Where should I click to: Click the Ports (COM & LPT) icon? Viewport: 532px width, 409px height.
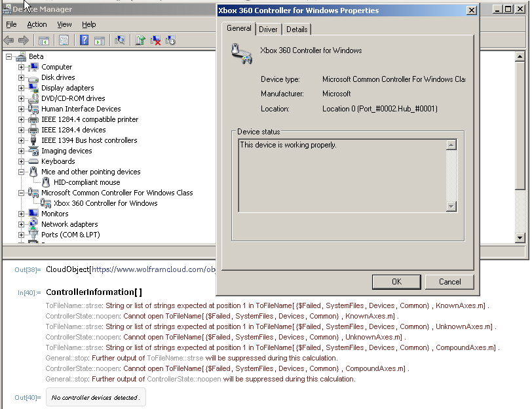coord(33,234)
